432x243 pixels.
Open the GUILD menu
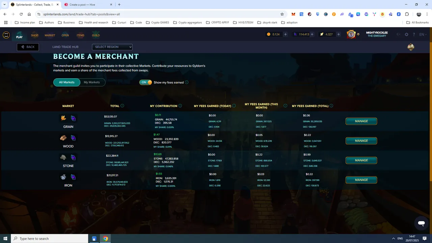pos(96,35)
